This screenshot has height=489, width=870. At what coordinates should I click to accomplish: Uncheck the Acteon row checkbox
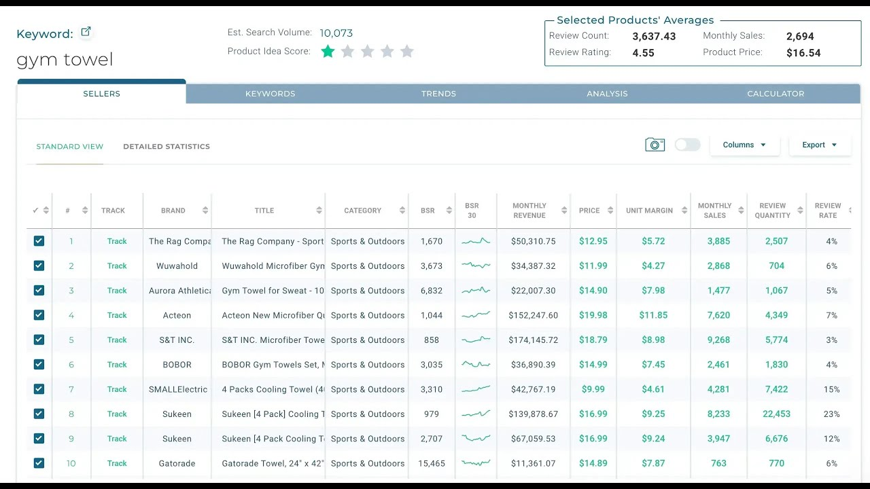point(39,315)
